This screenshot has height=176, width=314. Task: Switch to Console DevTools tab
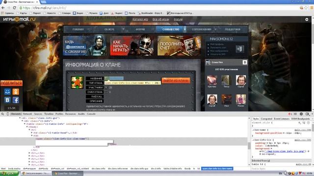[x=91, y=114]
